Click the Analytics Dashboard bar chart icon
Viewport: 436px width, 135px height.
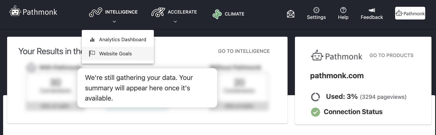(92, 40)
